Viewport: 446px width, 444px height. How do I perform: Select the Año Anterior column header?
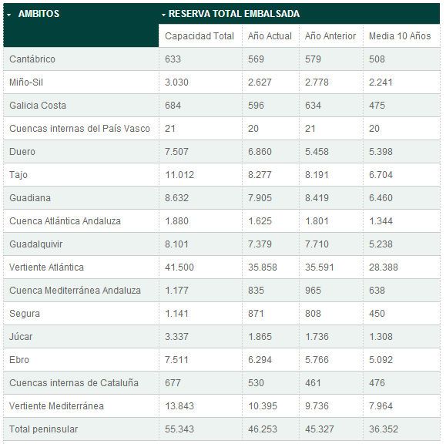(x=330, y=36)
